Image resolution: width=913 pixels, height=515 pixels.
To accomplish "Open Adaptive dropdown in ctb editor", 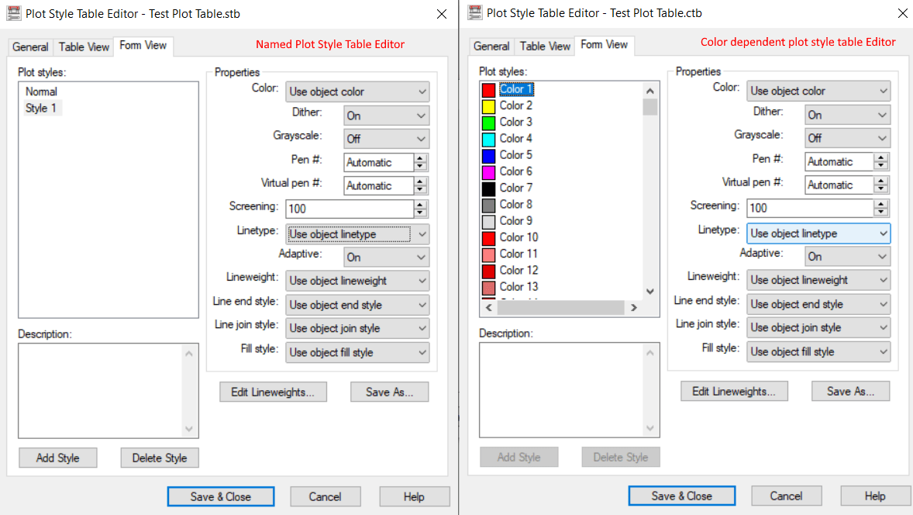I will click(x=848, y=256).
